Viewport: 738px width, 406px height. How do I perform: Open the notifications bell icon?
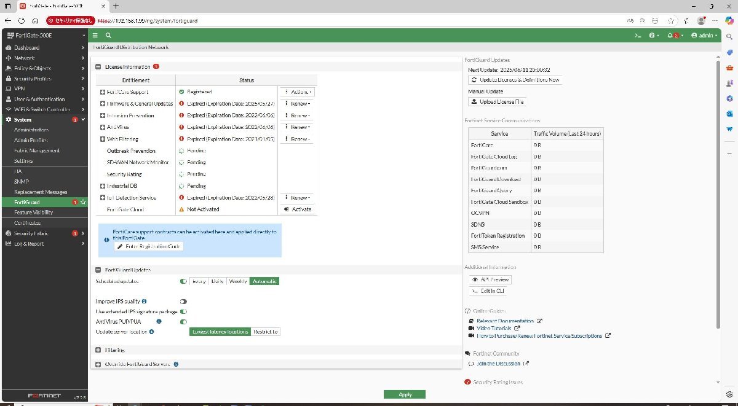click(x=675, y=36)
